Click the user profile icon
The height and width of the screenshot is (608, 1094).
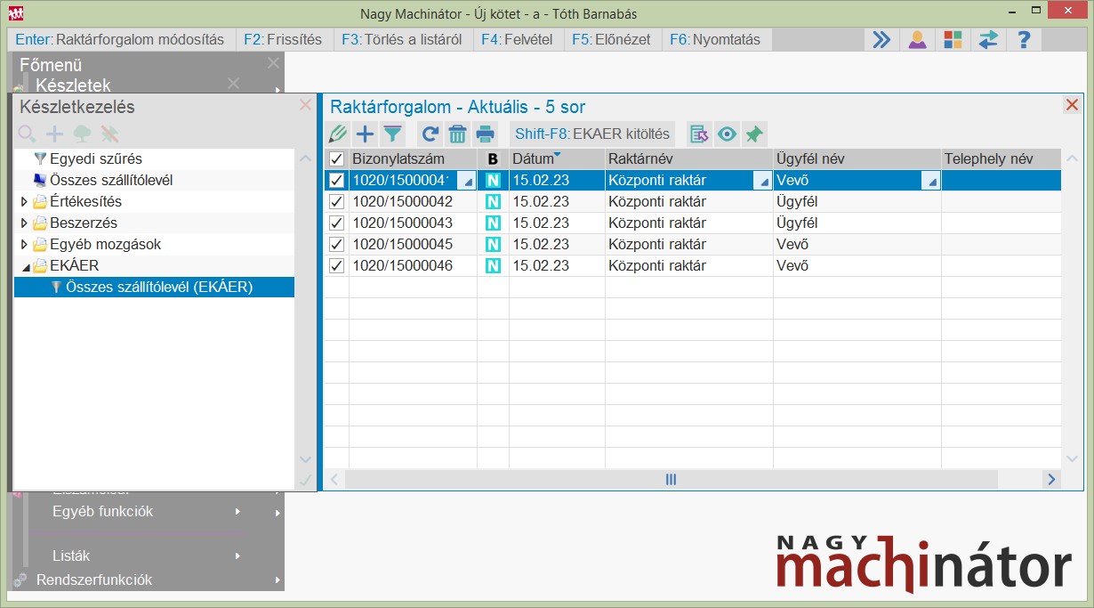917,39
